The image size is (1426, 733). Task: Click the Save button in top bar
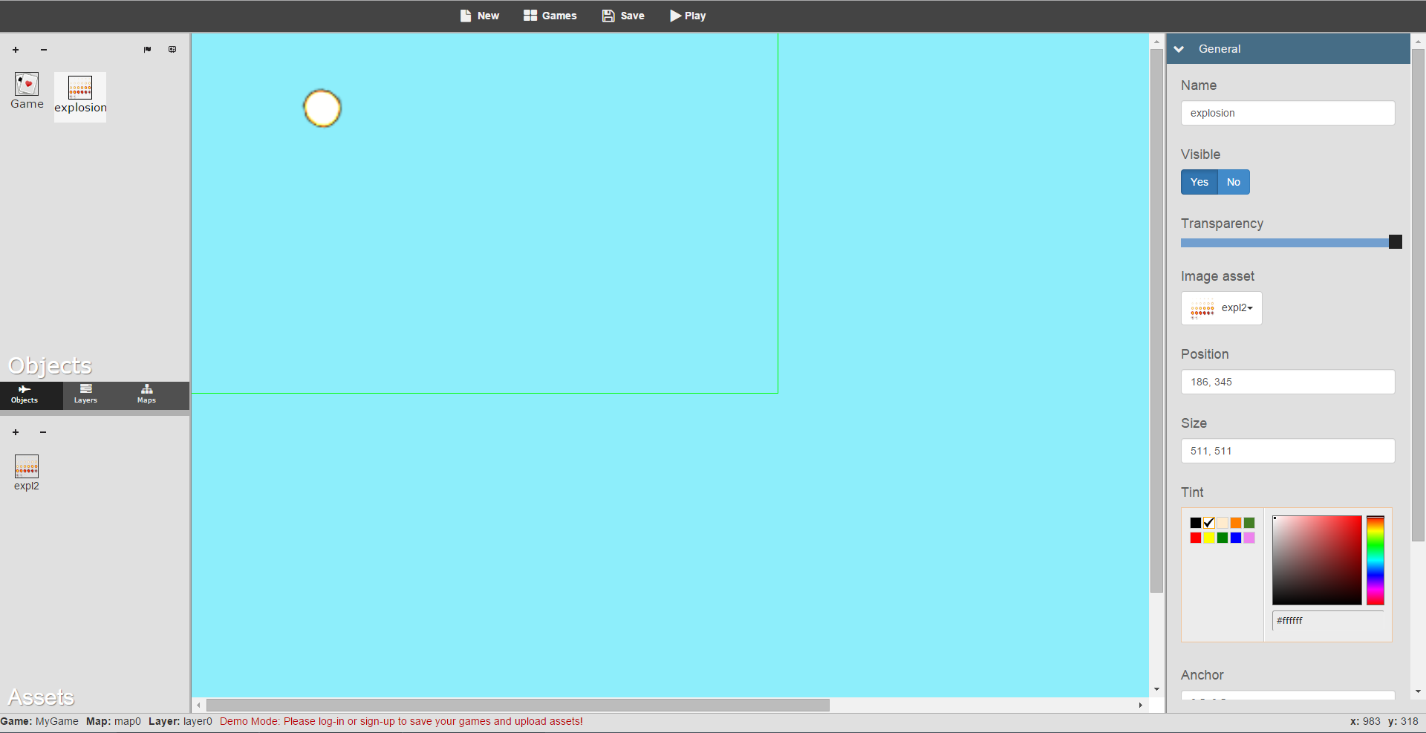[623, 16]
